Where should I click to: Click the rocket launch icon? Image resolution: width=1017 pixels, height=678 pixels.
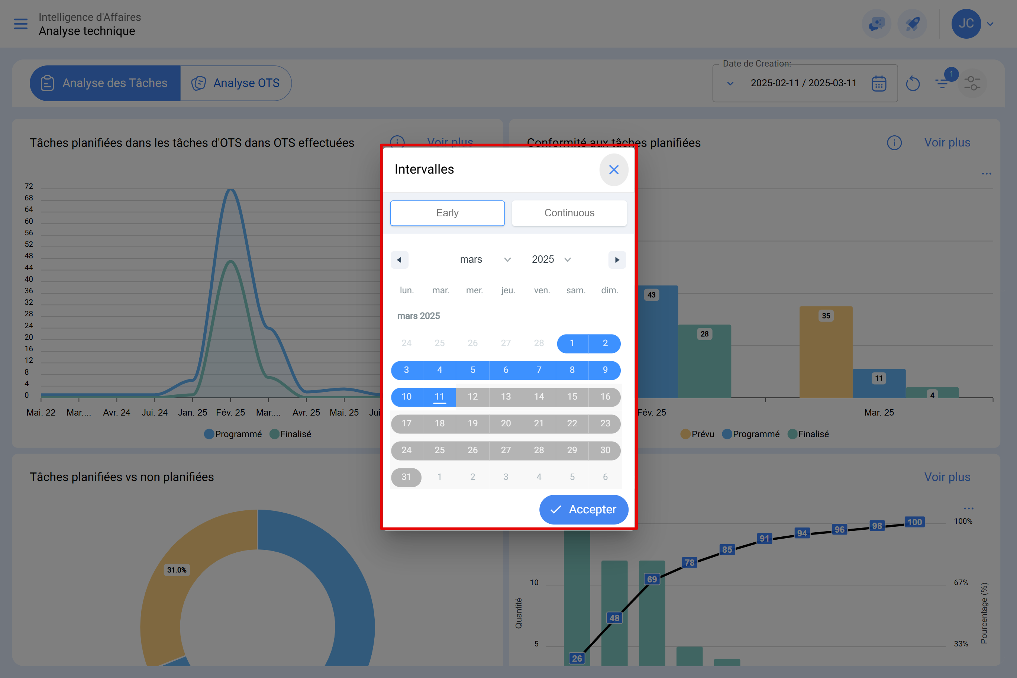pyautogui.click(x=912, y=24)
